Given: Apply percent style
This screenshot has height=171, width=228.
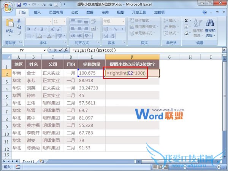Looking at the screenshot, I should click(x=116, y=29).
